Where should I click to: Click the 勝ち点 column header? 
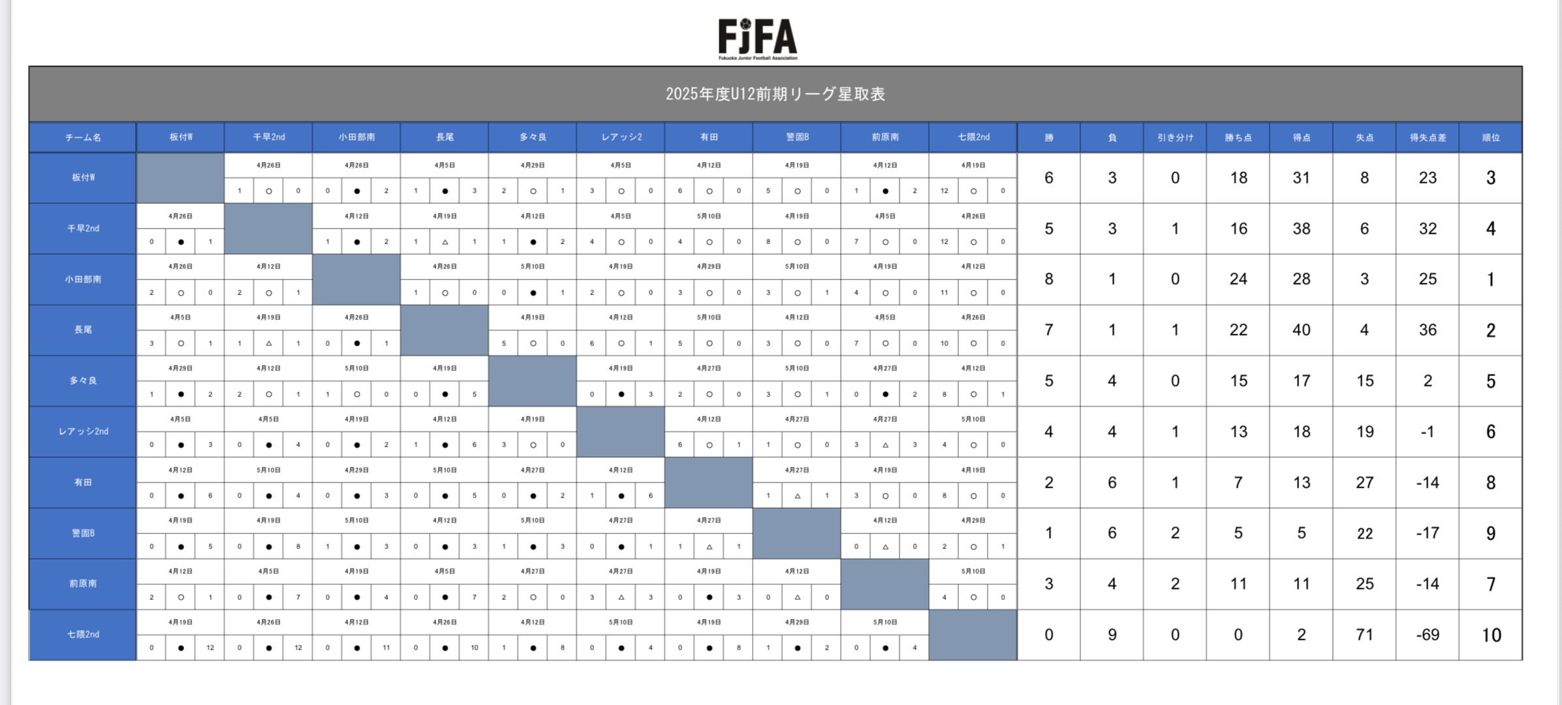tap(1238, 138)
